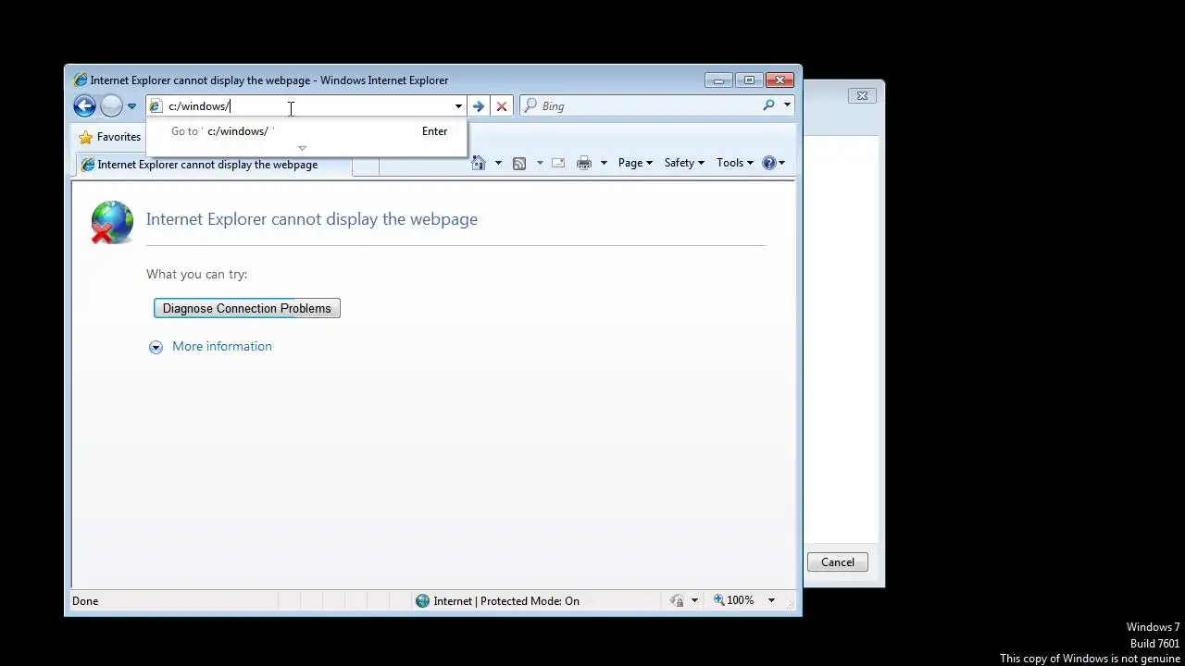Expand the address bar autocomplete dropdown arrow
This screenshot has width=1185, height=666.
pos(458,106)
